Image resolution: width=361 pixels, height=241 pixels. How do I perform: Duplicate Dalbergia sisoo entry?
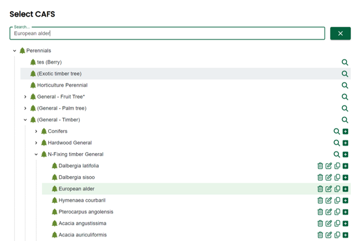(337, 177)
